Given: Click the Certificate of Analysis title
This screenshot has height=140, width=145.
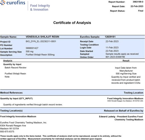Looking at the screenshot, I should [x=72, y=23].
